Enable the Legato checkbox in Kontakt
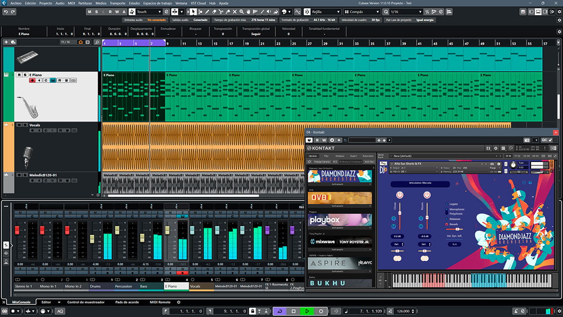The height and width of the screenshot is (317, 563). point(446,204)
